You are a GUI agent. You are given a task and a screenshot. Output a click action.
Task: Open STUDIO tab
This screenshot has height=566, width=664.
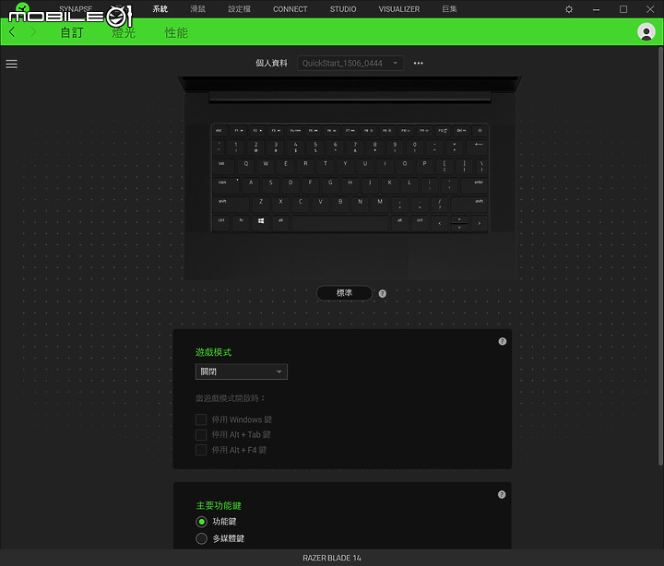343,9
